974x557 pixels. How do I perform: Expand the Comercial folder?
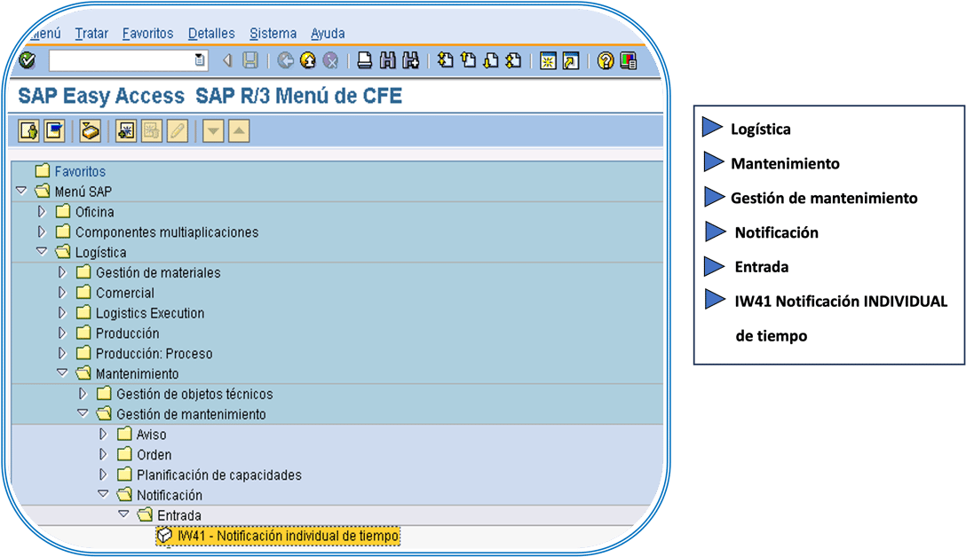pyautogui.click(x=62, y=292)
